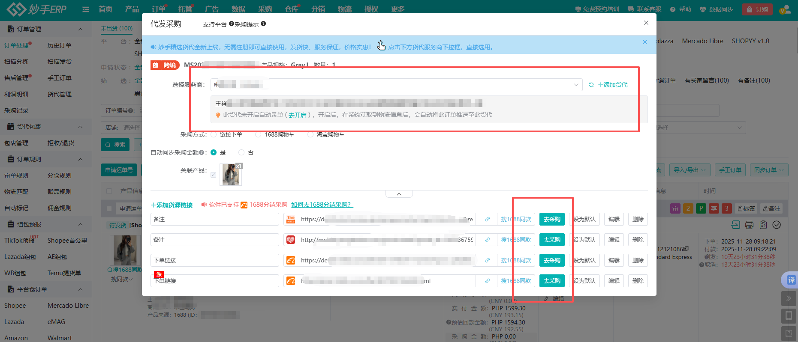
Task: Click the refresh icon beside 添加货代
Action: pos(591,85)
